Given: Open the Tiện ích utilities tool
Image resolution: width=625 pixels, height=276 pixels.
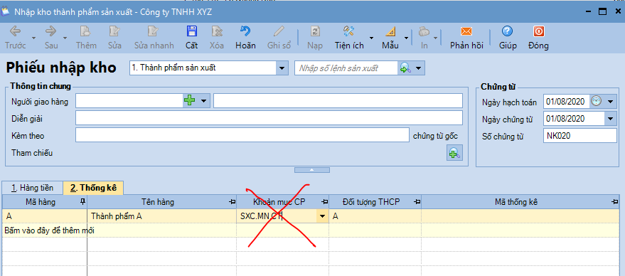Looking at the screenshot, I should click(349, 38).
